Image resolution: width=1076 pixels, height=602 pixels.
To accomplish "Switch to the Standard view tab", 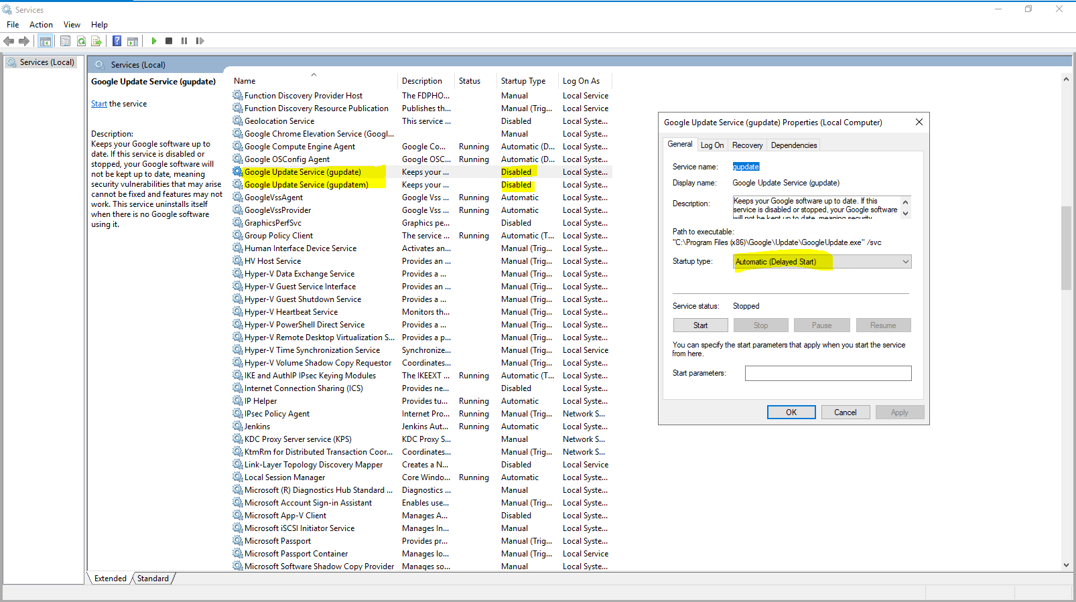I will [x=153, y=579].
